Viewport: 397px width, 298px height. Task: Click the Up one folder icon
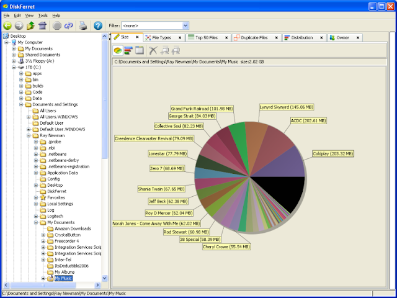(x=30, y=25)
